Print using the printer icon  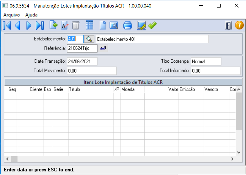127,25
